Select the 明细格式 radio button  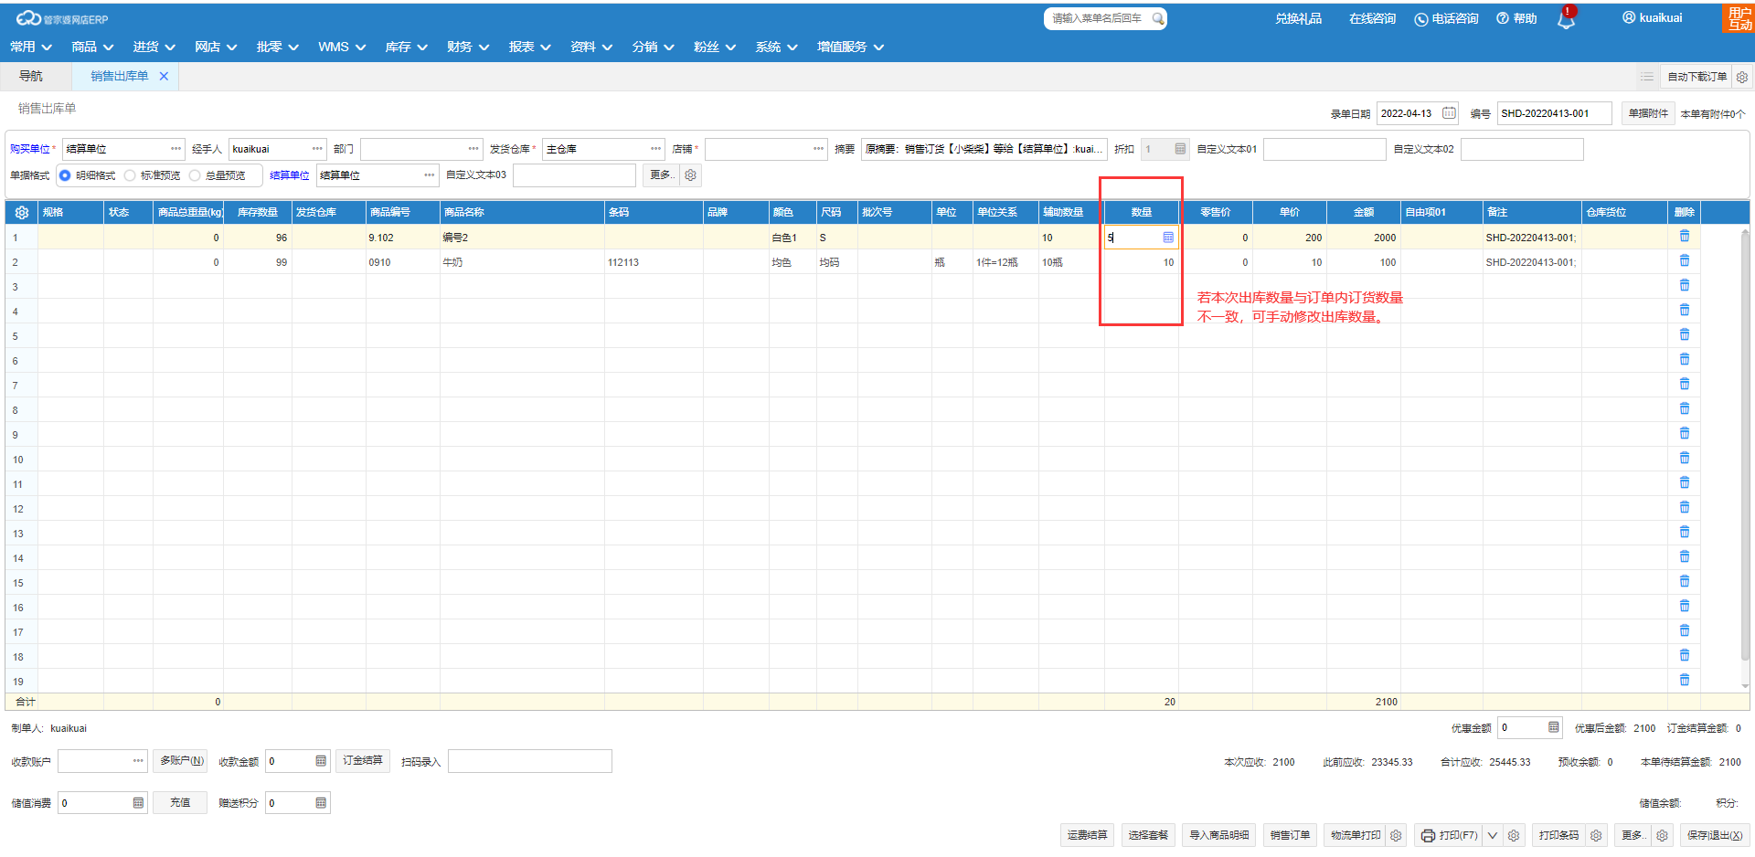point(65,175)
